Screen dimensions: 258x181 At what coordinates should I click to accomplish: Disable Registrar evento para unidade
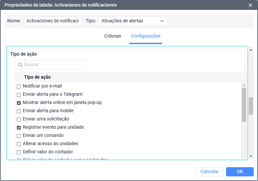[x=19, y=128]
